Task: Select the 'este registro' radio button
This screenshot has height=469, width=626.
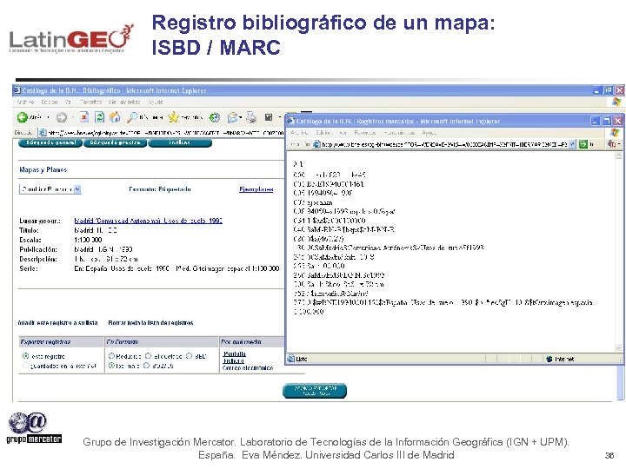Action: click(x=26, y=356)
